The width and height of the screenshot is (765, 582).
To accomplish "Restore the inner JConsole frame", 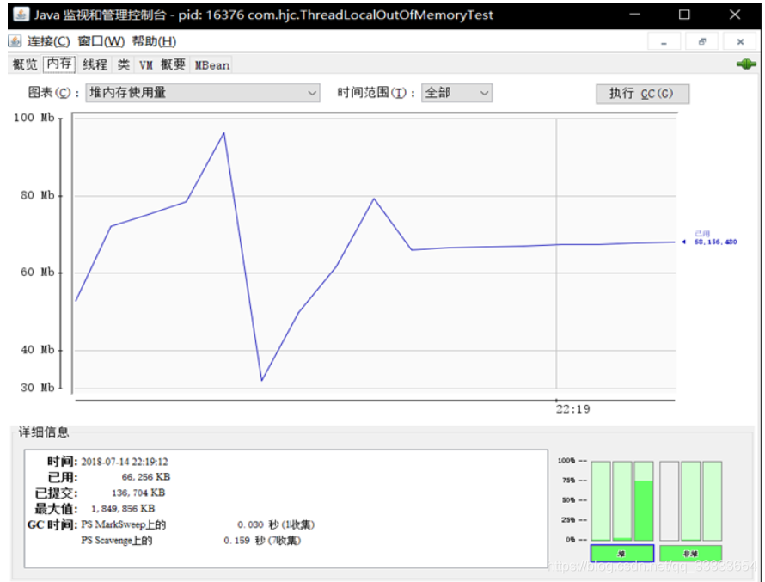I will (702, 42).
